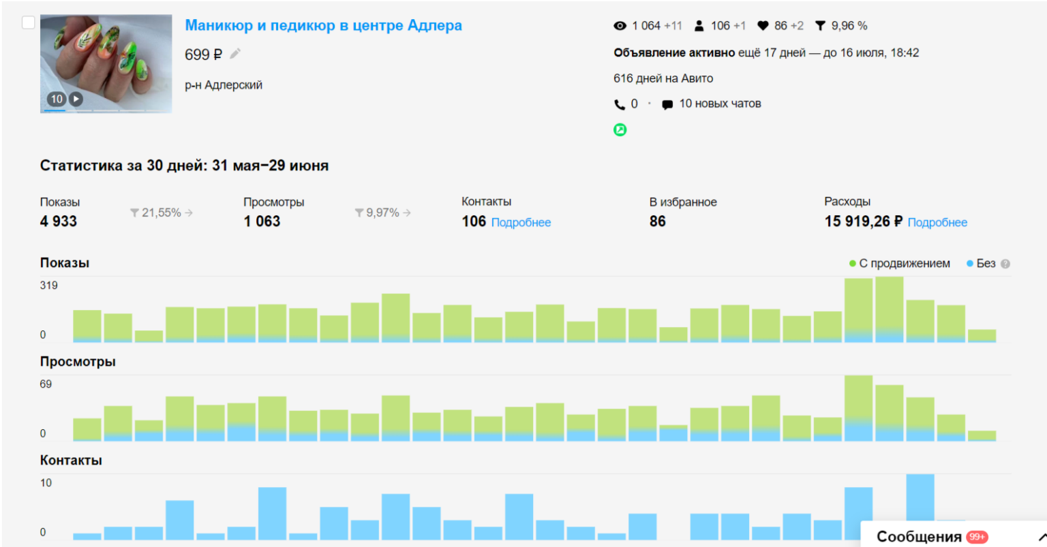Image resolution: width=1047 pixels, height=547 pixels.
Task: Expand the Сообщения chat panel chevron
Action: coord(1041,537)
